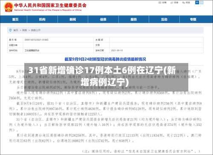
Task: Open the 微博 Weibo icon link
Action: click(x=174, y=3)
